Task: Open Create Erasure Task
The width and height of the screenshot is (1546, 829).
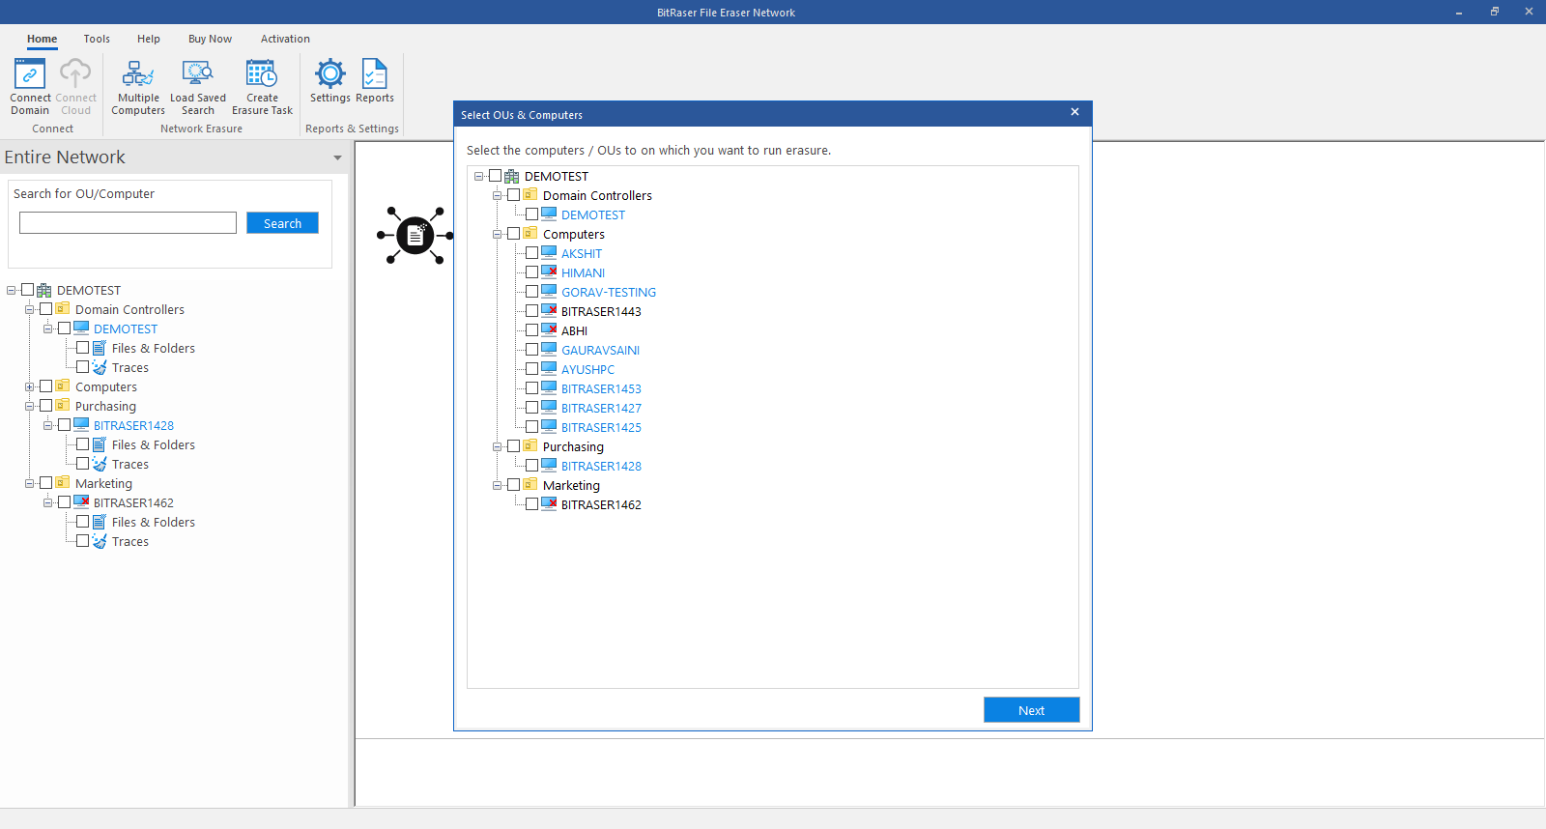Action: click(x=262, y=86)
